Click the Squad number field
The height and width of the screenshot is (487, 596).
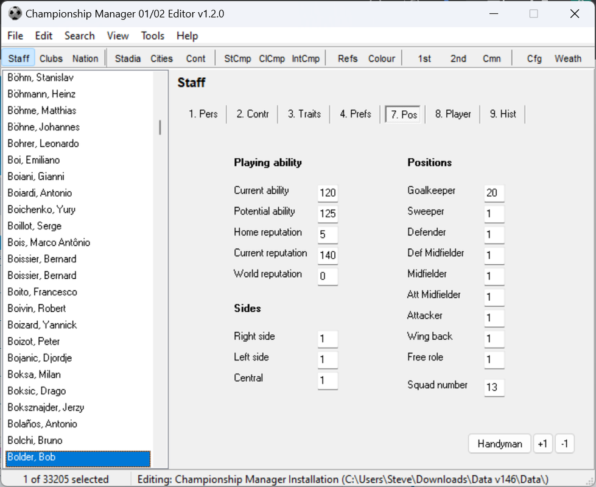pos(494,387)
